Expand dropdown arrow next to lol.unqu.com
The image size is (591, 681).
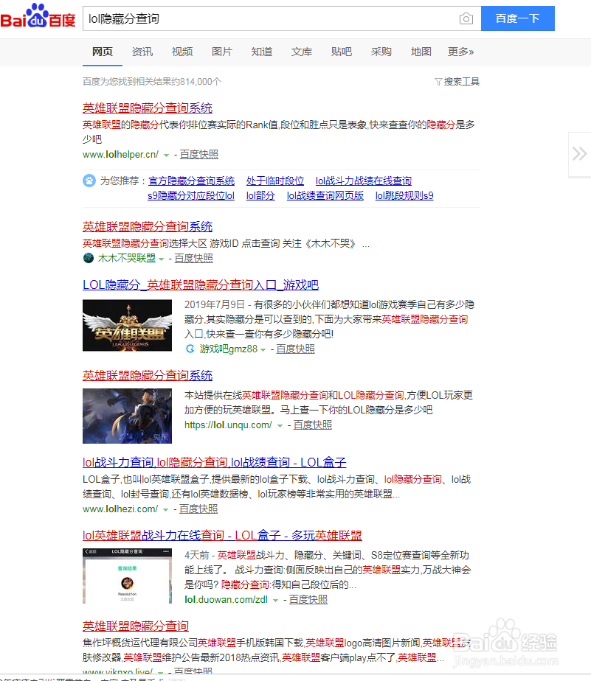coord(280,426)
